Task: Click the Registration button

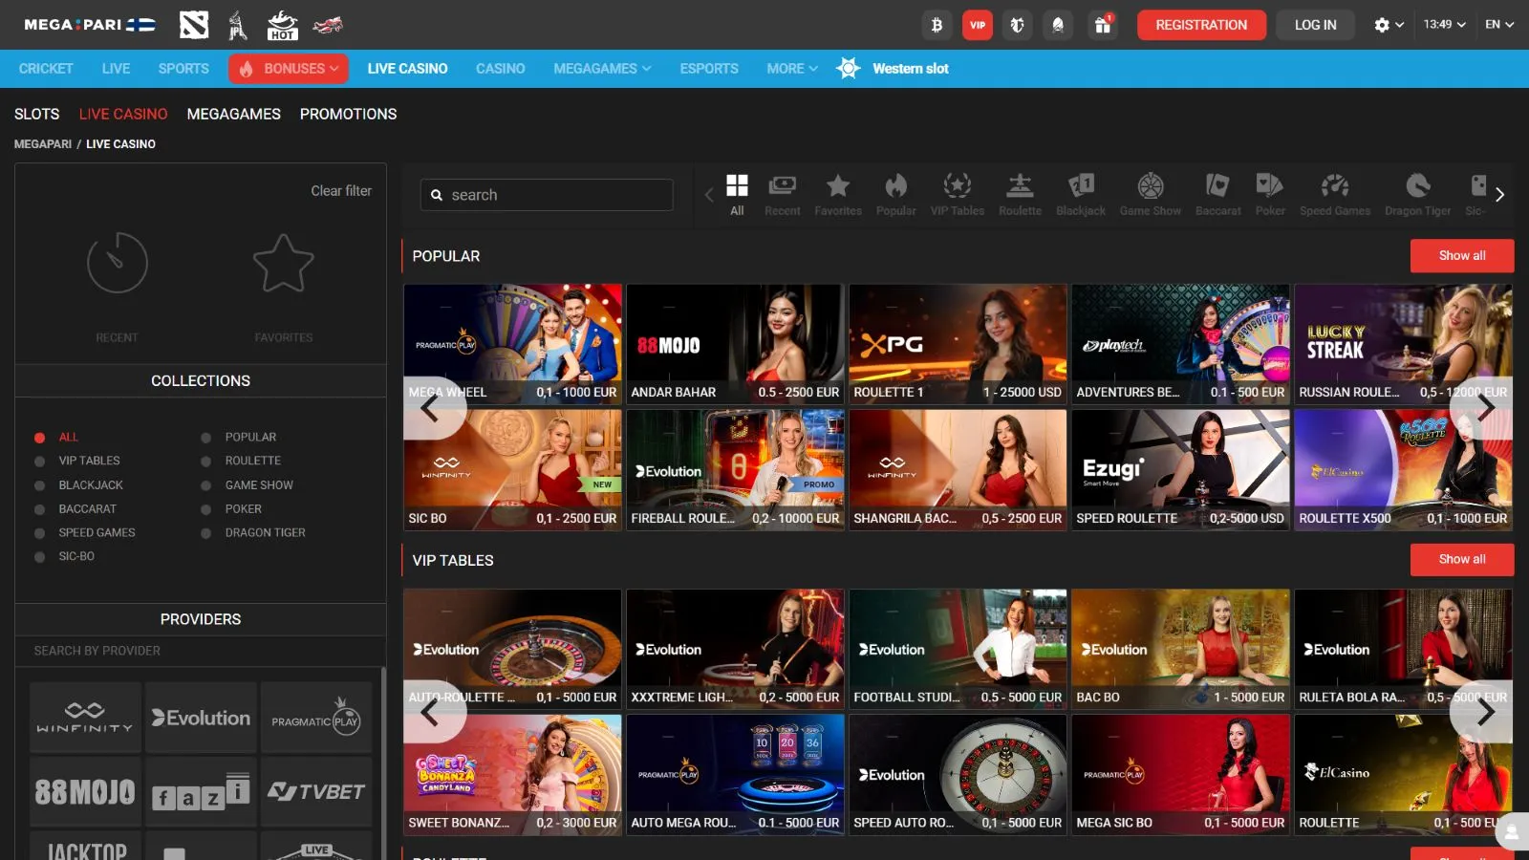Action: (1201, 25)
